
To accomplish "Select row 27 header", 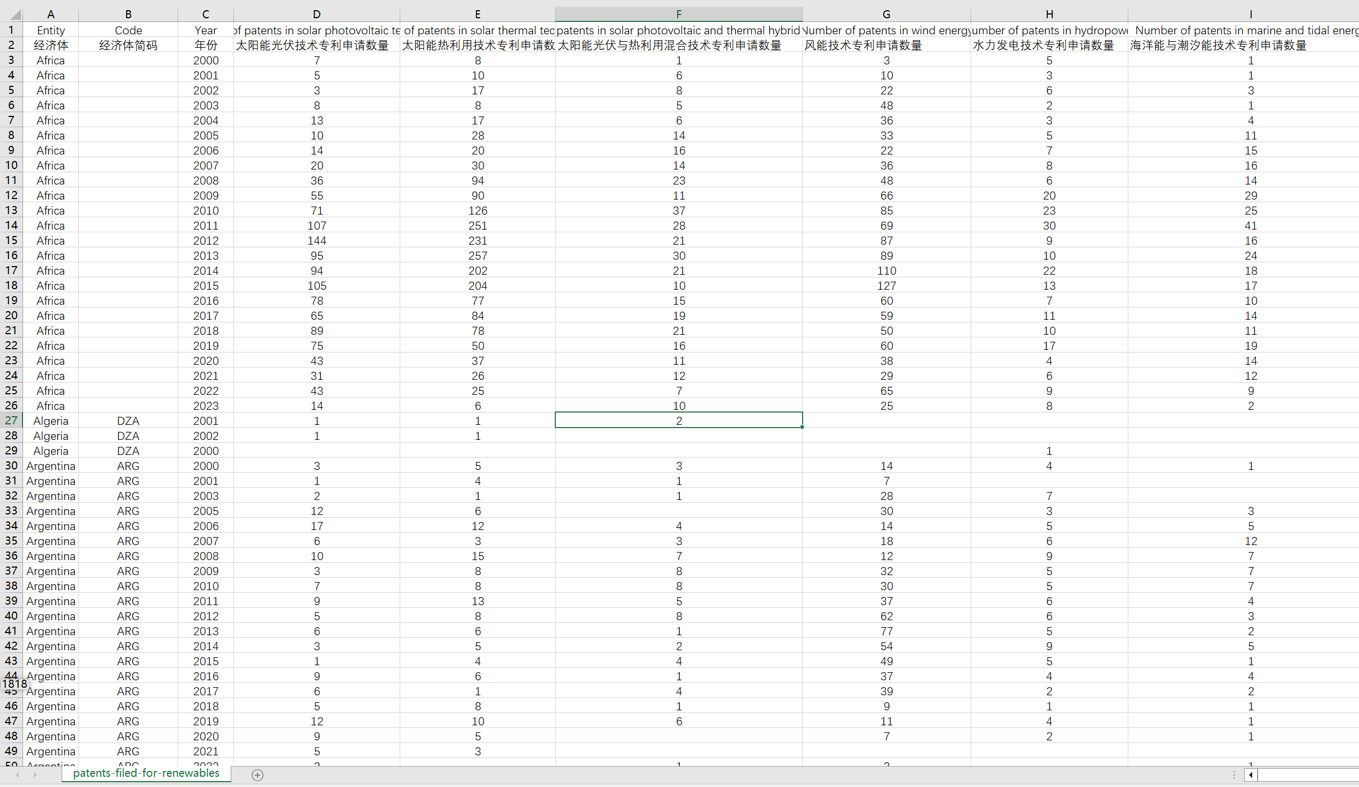I will [11, 420].
